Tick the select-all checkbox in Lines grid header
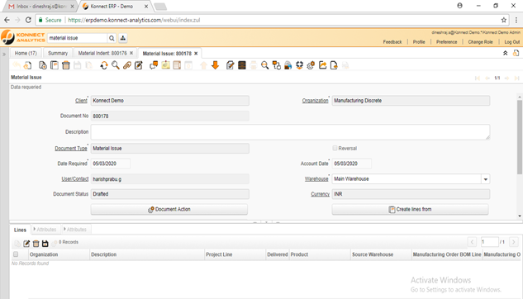The image size is (523, 299). [x=16, y=254]
